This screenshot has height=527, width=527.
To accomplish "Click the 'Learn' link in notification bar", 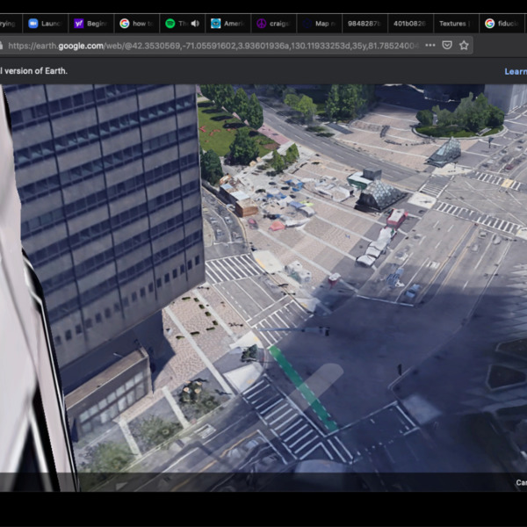I will (516, 71).
